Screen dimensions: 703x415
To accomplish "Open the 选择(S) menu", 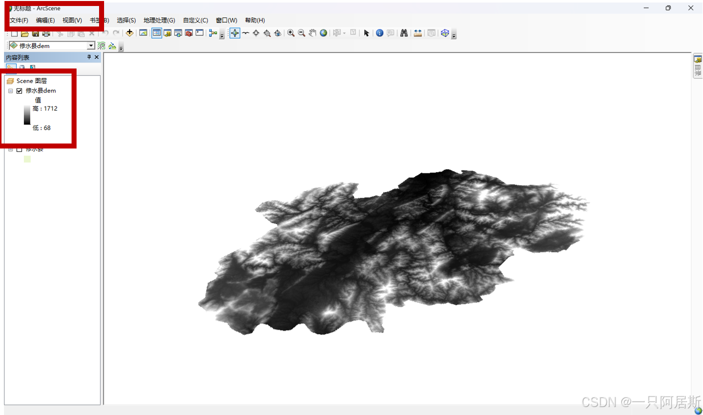I will click(x=126, y=20).
